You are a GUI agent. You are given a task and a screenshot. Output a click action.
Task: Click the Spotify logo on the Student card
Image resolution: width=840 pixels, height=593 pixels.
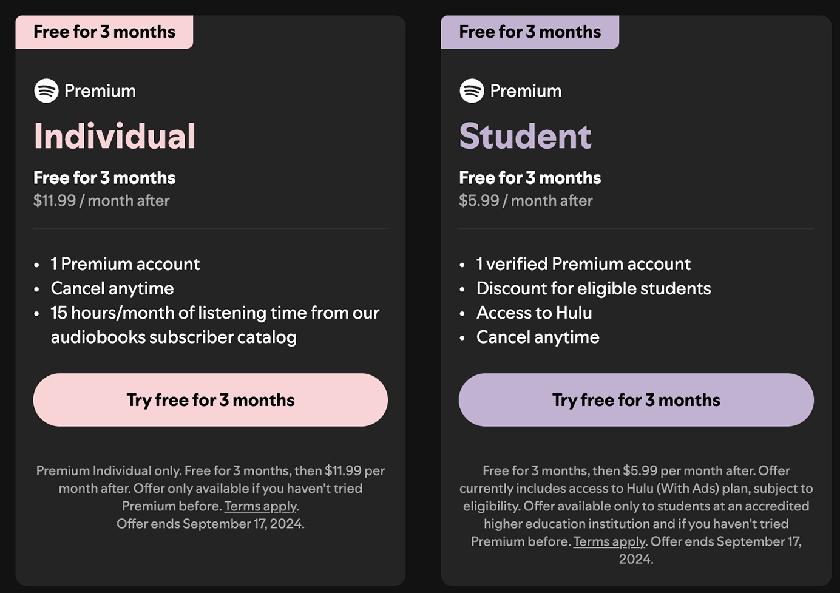click(x=472, y=91)
